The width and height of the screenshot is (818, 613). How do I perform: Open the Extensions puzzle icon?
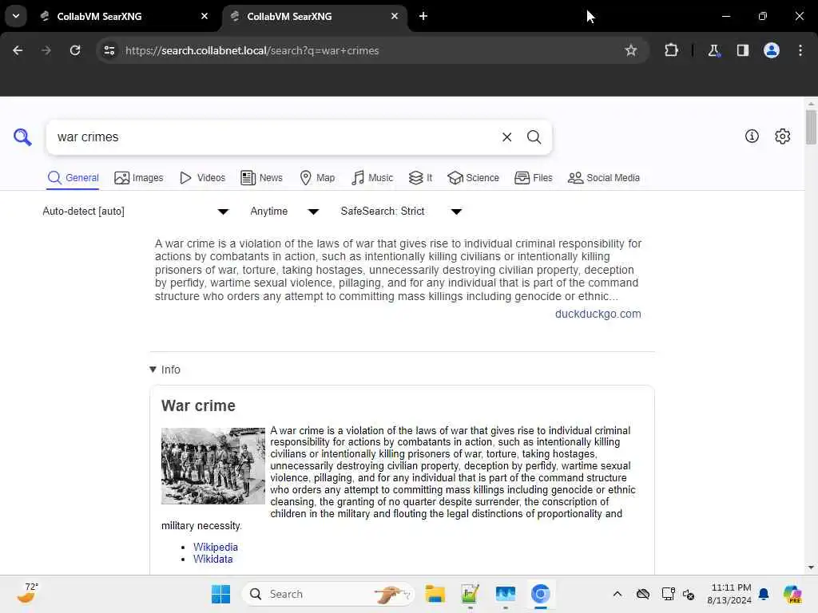(671, 50)
